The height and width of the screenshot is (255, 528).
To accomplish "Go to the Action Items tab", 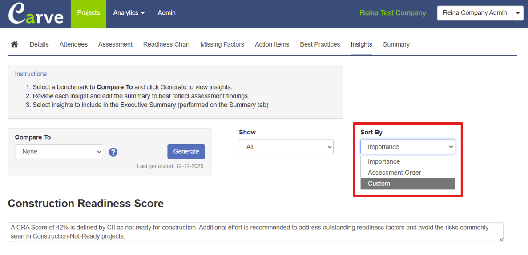I will coord(272,44).
